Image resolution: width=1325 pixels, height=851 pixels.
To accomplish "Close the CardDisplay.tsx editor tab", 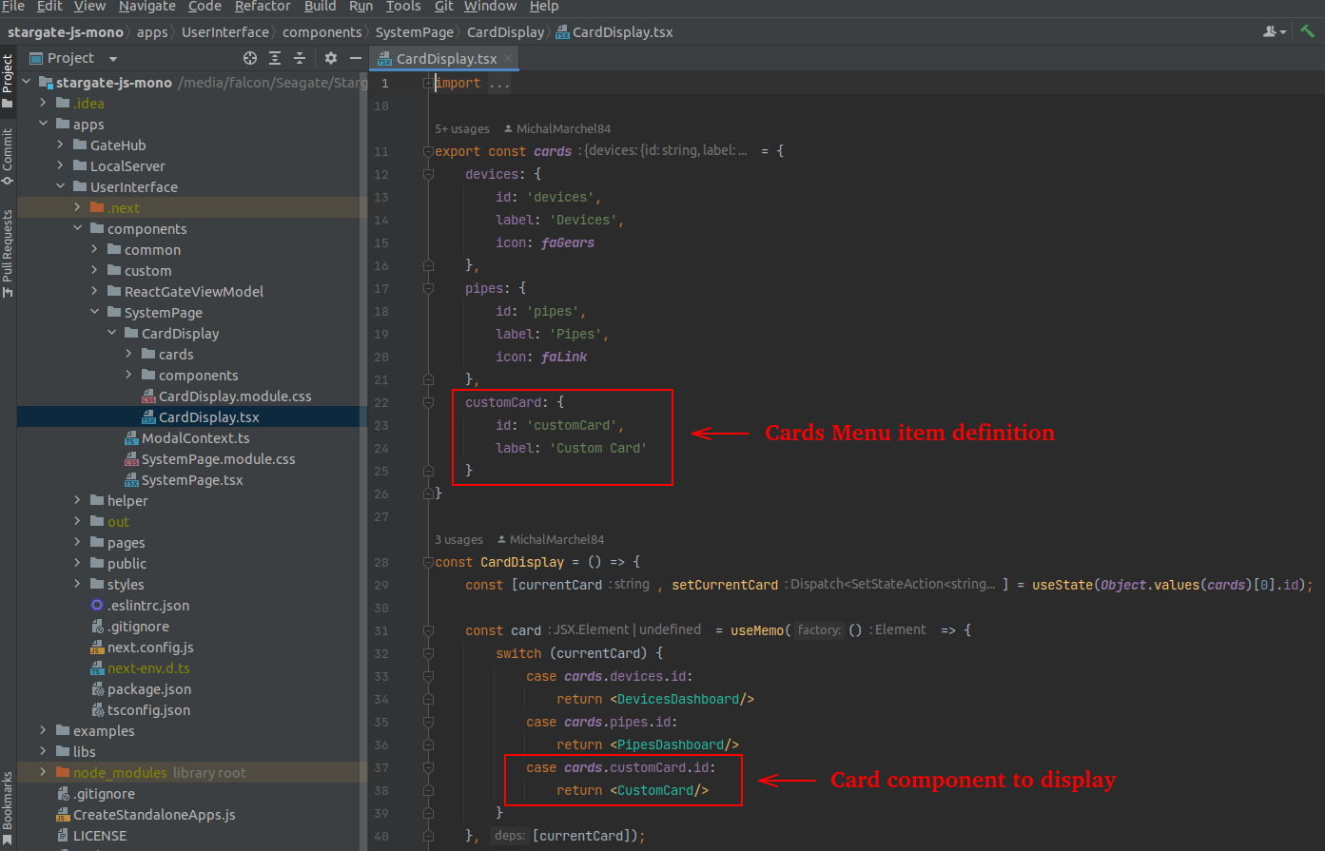I will [x=508, y=58].
